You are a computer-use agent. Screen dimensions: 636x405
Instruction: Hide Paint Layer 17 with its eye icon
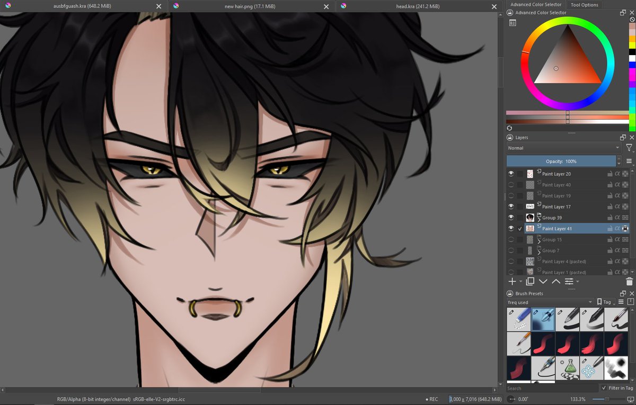pos(511,206)
